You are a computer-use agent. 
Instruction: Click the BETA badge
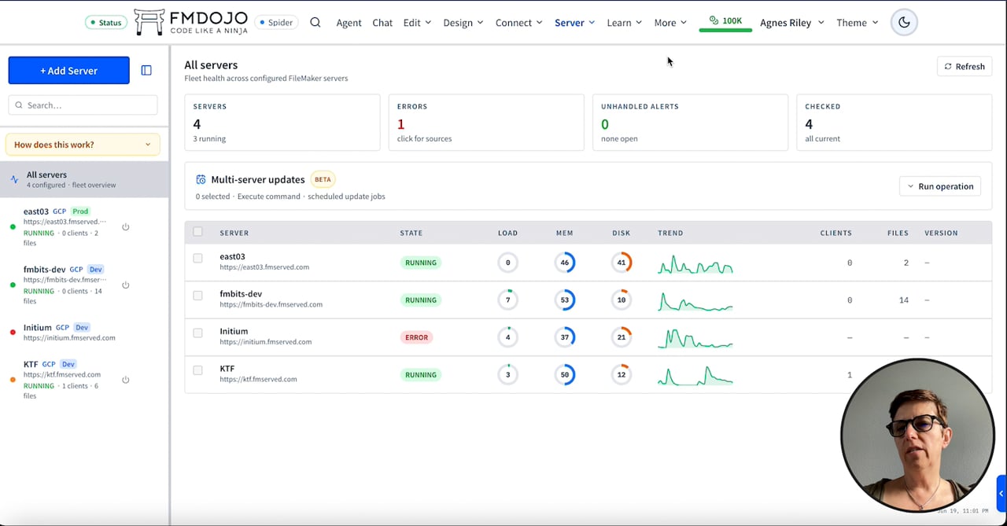(x=323, y=179)
